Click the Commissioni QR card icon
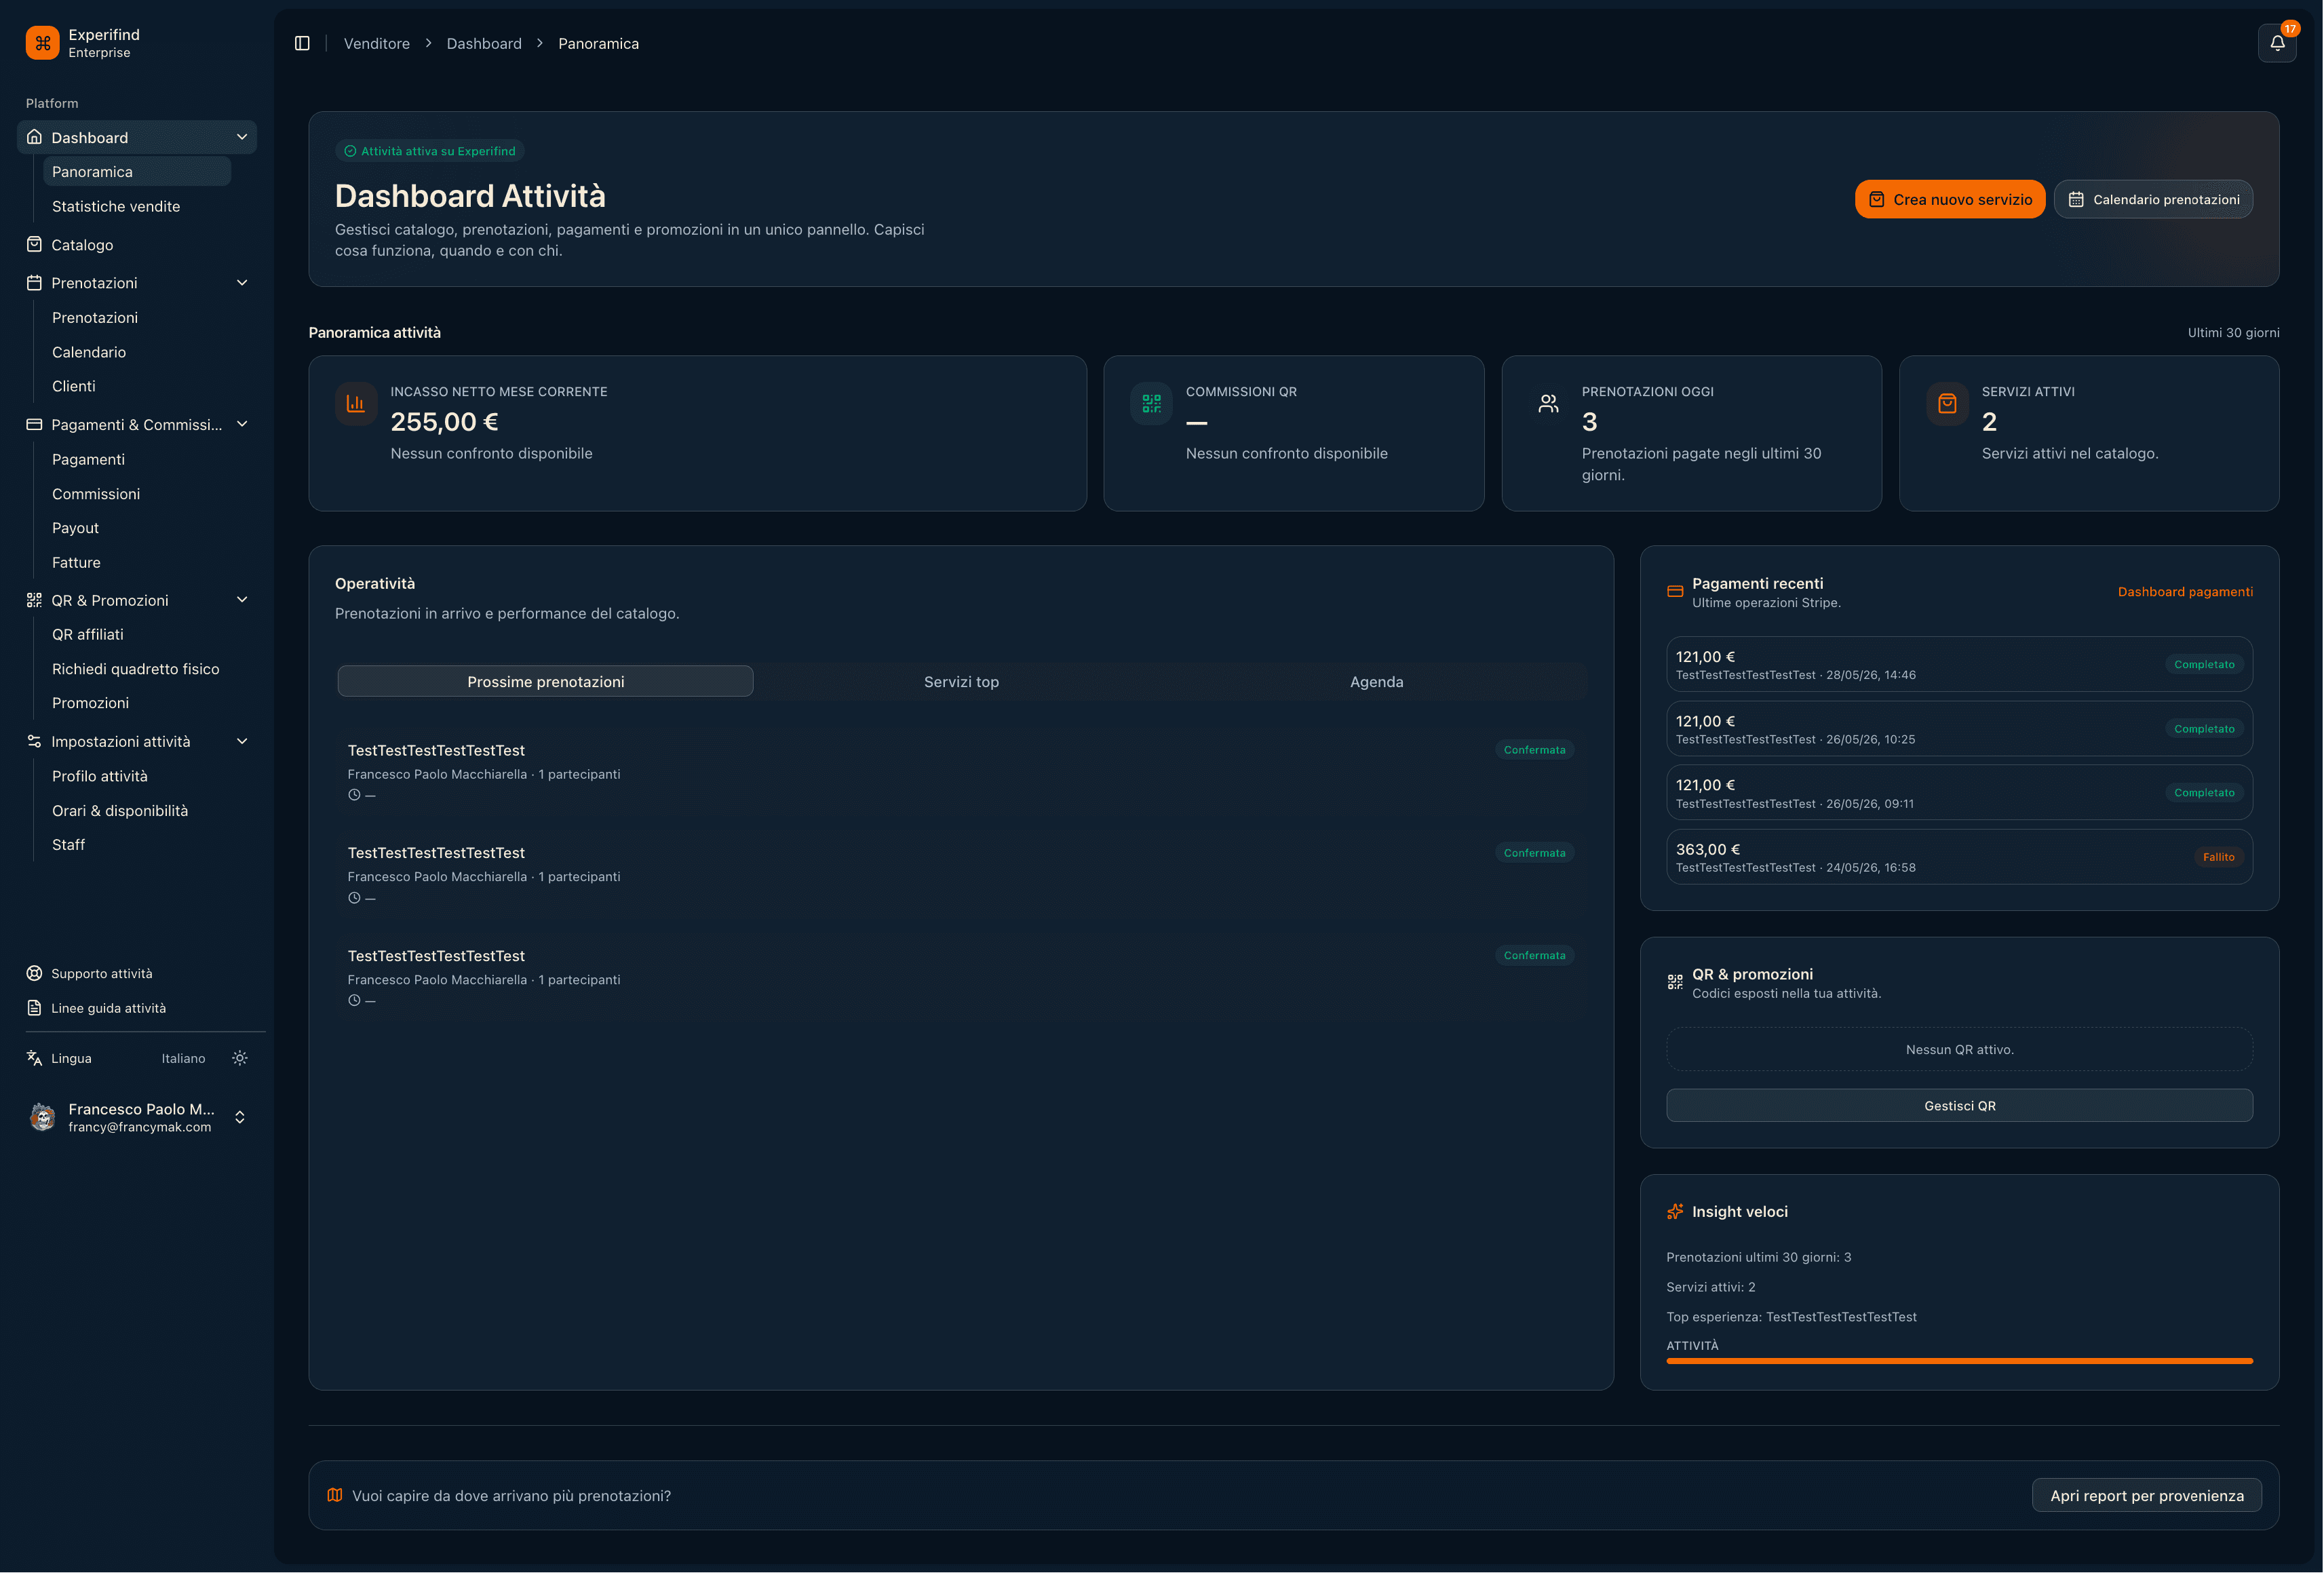 pyautogui.click(x=1151, y=404)
